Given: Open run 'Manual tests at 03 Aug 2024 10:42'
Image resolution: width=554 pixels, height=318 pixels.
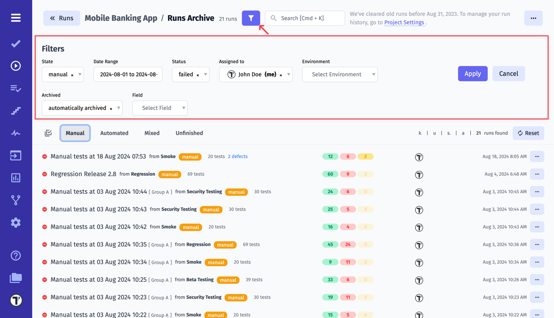Looking at the screenshot, I should tap(99, 227).
